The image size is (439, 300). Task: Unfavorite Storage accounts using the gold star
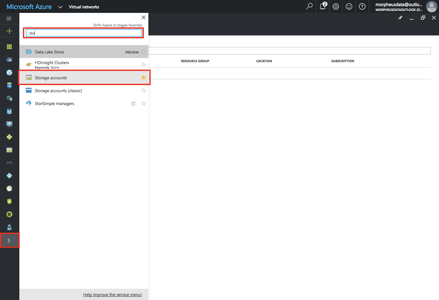point(144,78)
